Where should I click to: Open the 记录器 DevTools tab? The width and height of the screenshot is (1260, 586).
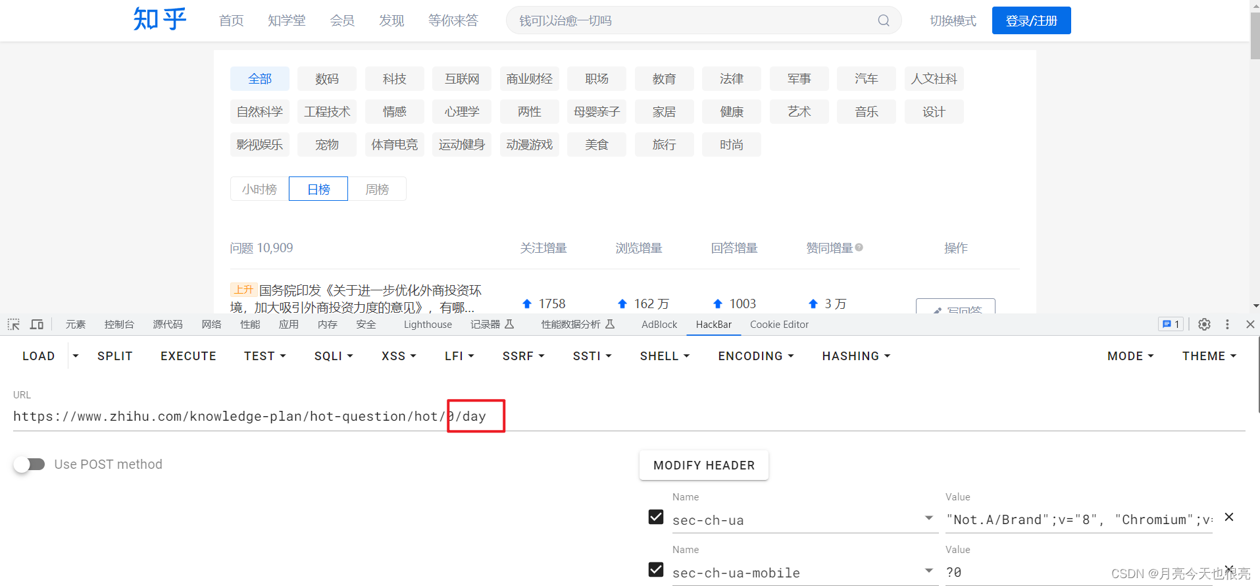pyautogui.click(x=492, y=324)
